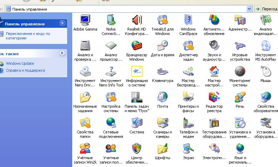Collapse the См. также sidebar section
Image resolution: width=278 pixels, height=167 pixels.
[x=62, y=53]
